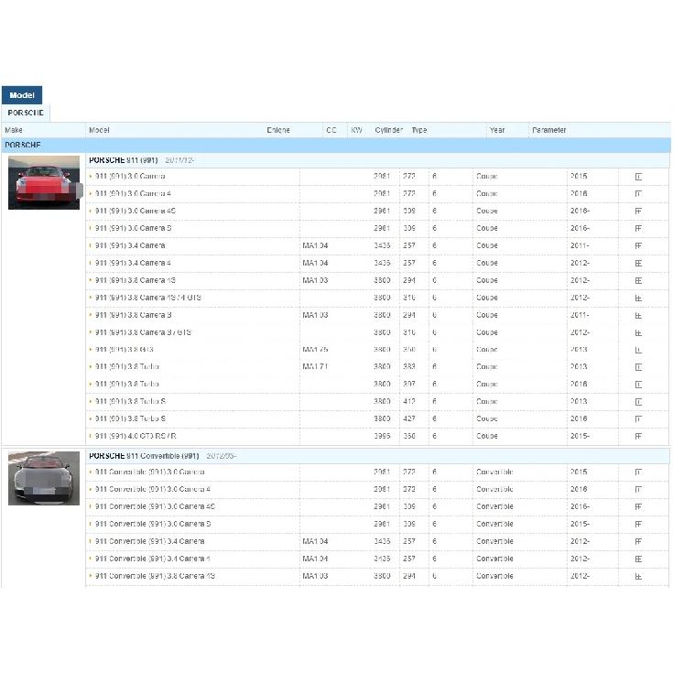
Task: Open parameter icon for Convertible 3.0 Carrera S row
Action: tap(638, 525)
